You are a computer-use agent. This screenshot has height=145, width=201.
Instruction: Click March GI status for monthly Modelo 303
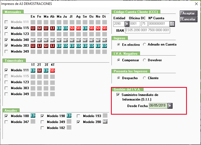coord(46,46)
